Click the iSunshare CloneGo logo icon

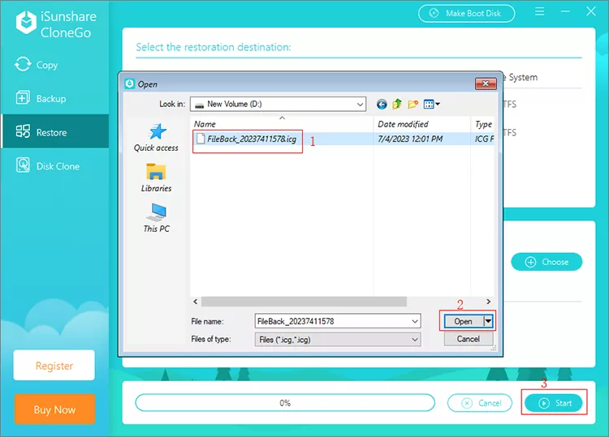[x=26, y=23]
